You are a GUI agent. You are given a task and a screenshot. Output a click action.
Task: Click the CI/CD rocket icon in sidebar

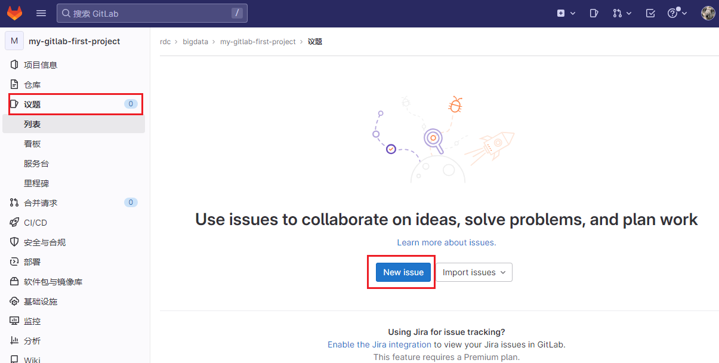click(x=14, y=223)
